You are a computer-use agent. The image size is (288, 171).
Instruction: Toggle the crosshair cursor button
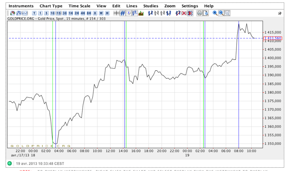point(116,13)
